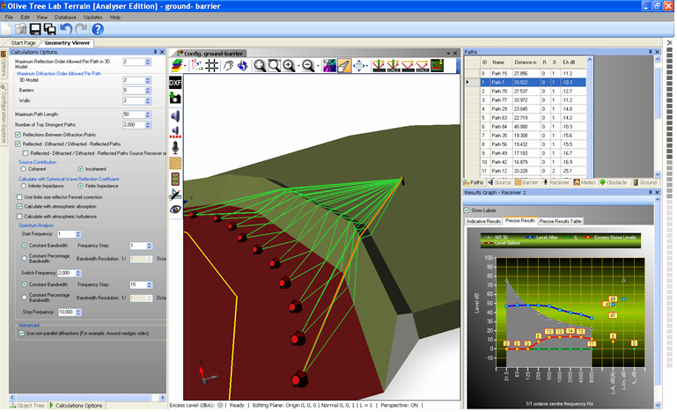The image size is (677, 412).
Task: Click the Calculations Options horizontal scrollbar
Action: click(87, 397)
